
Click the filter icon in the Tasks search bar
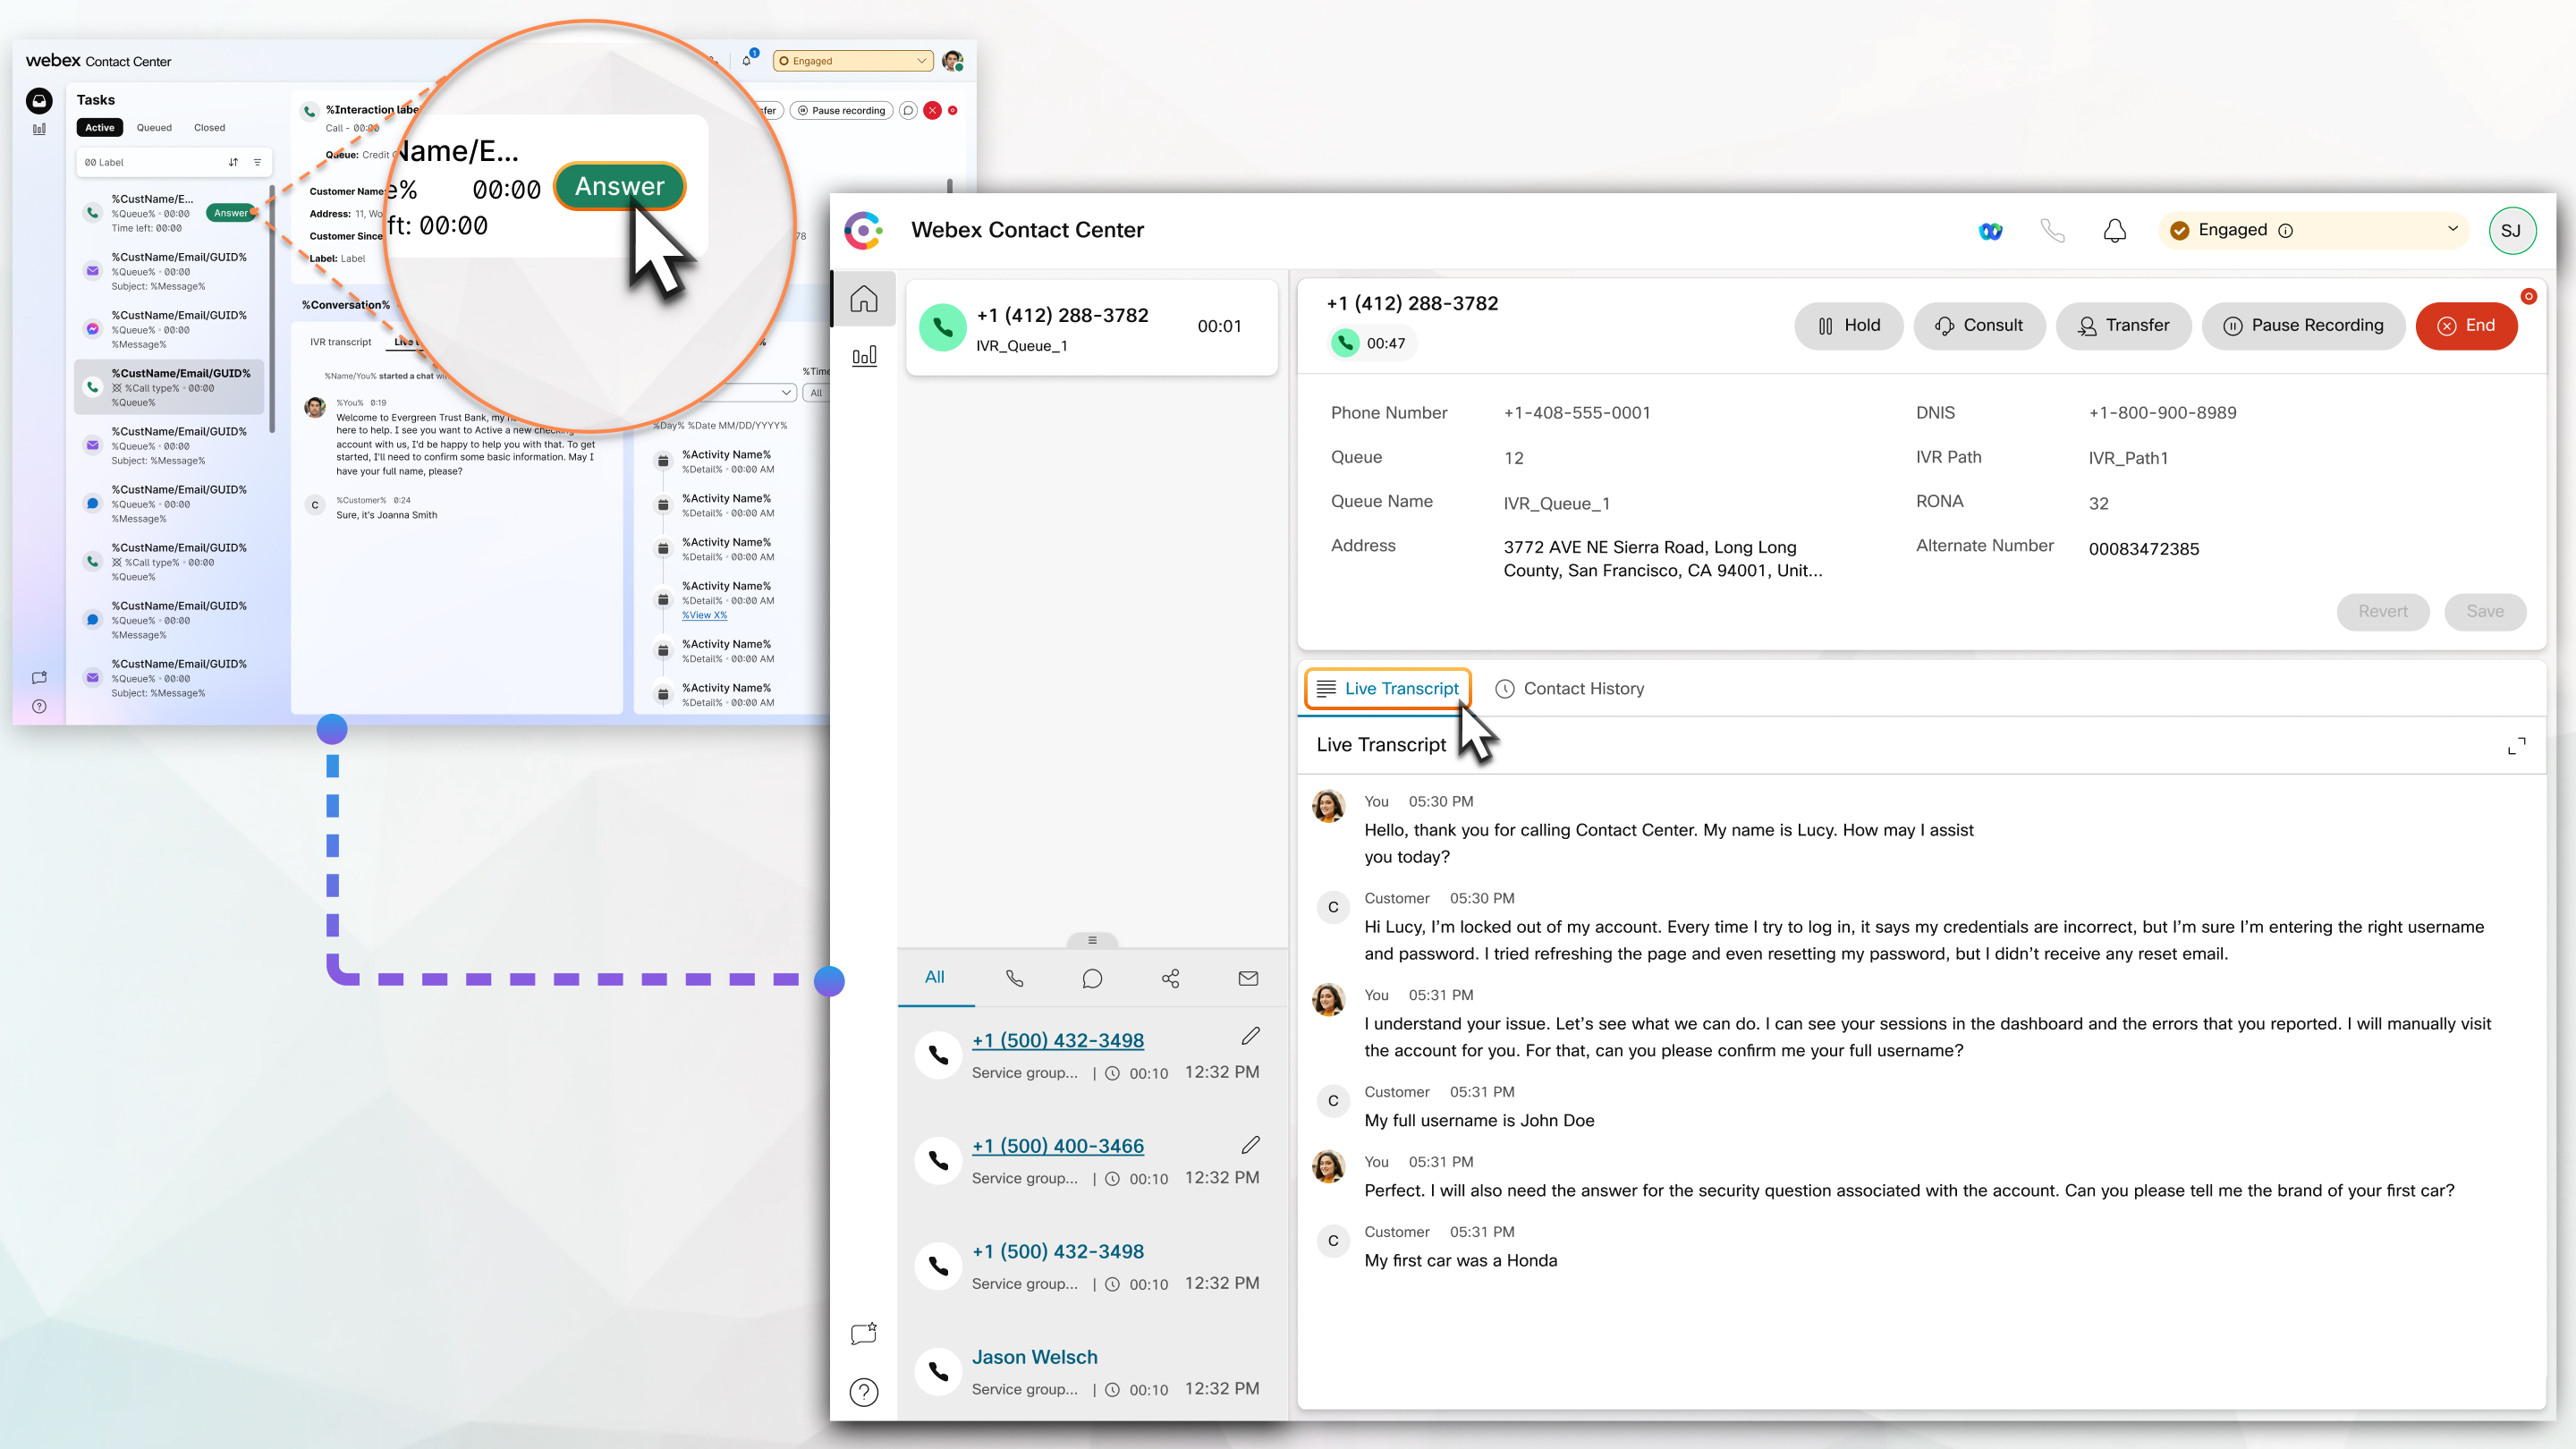[x=257, y=162]
